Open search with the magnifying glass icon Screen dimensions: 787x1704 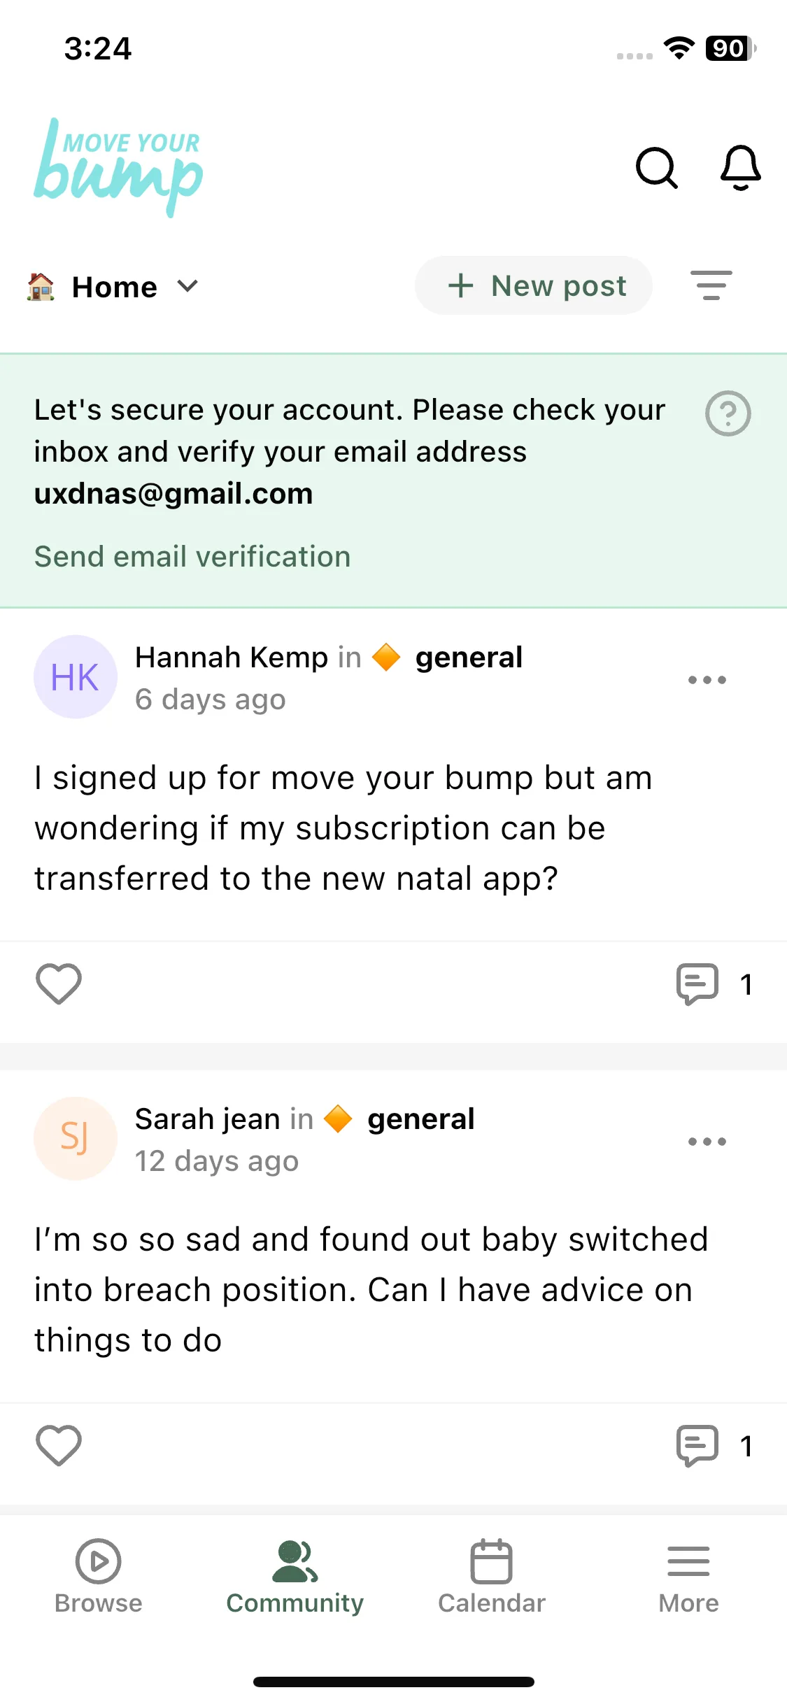tap(656, 168)
